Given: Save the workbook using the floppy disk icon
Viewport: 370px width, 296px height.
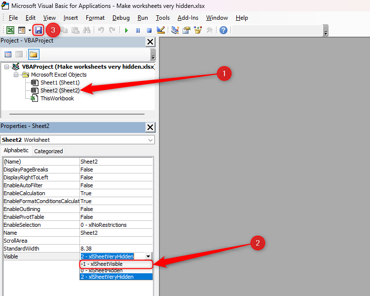Looking at the screenshot, I should [38, 30].
